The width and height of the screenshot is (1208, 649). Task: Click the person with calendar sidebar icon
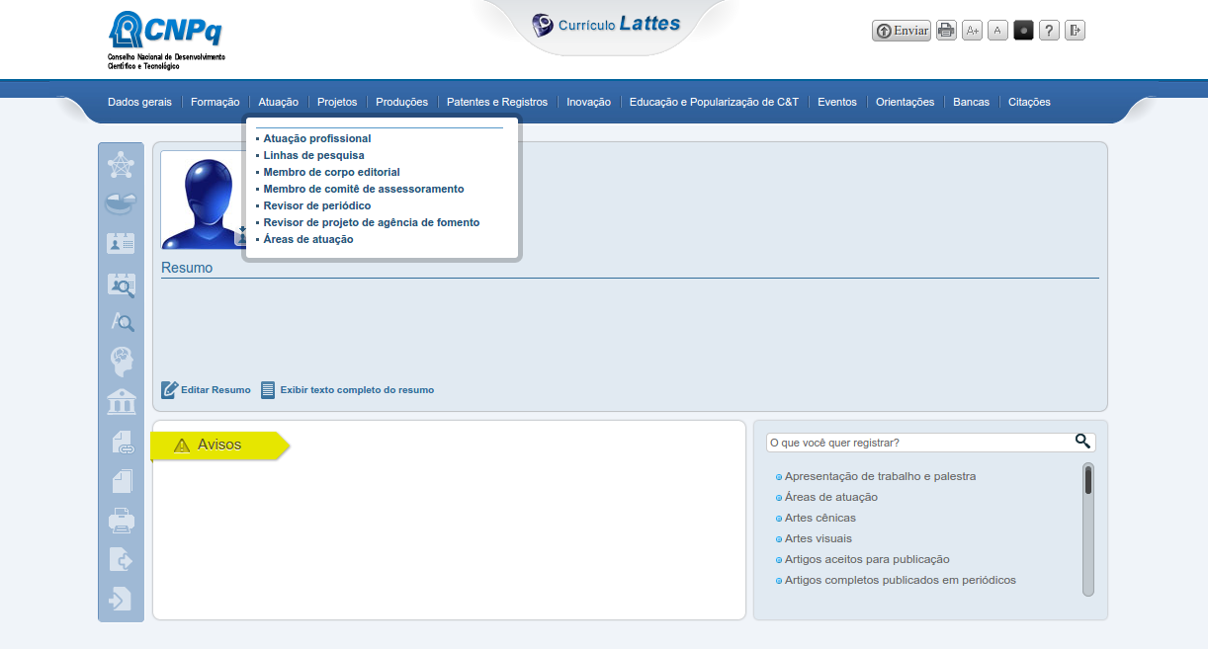coord(121,243)
